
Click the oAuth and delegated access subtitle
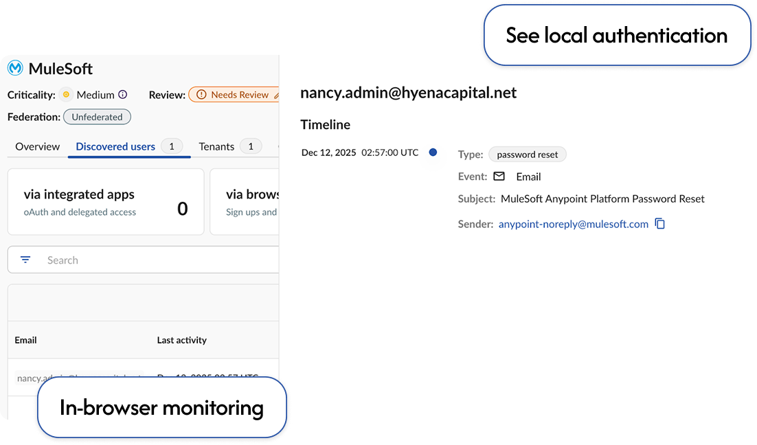pyautogui.click(x=80, y=212)
